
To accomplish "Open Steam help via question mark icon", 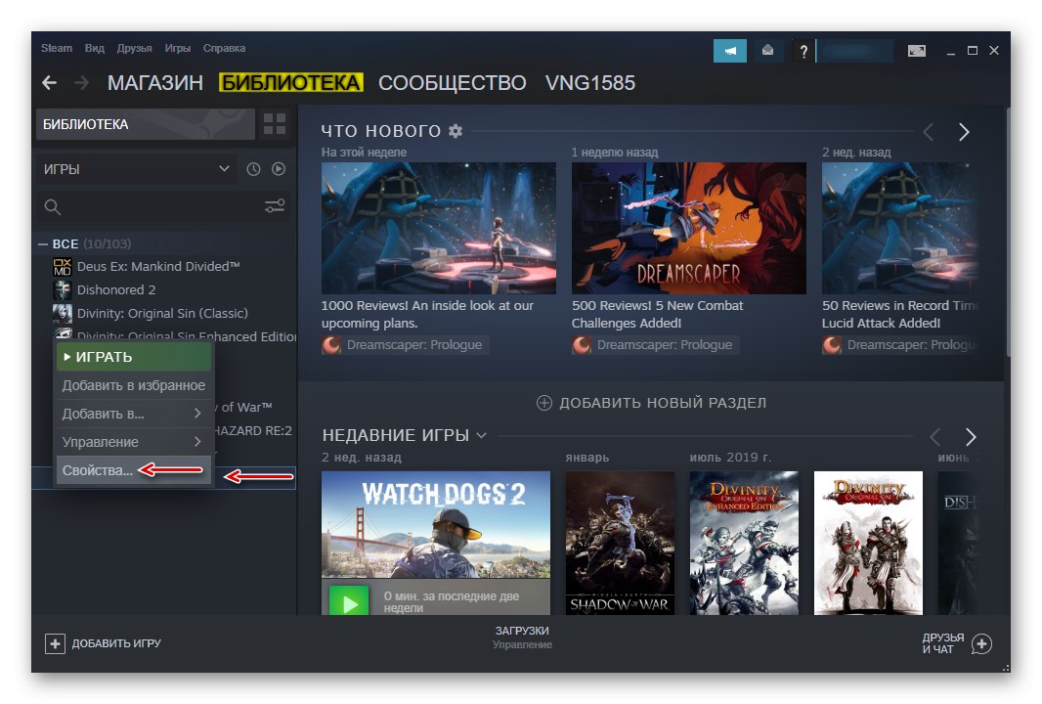I will pyautogui.click(x=803, y=51).
